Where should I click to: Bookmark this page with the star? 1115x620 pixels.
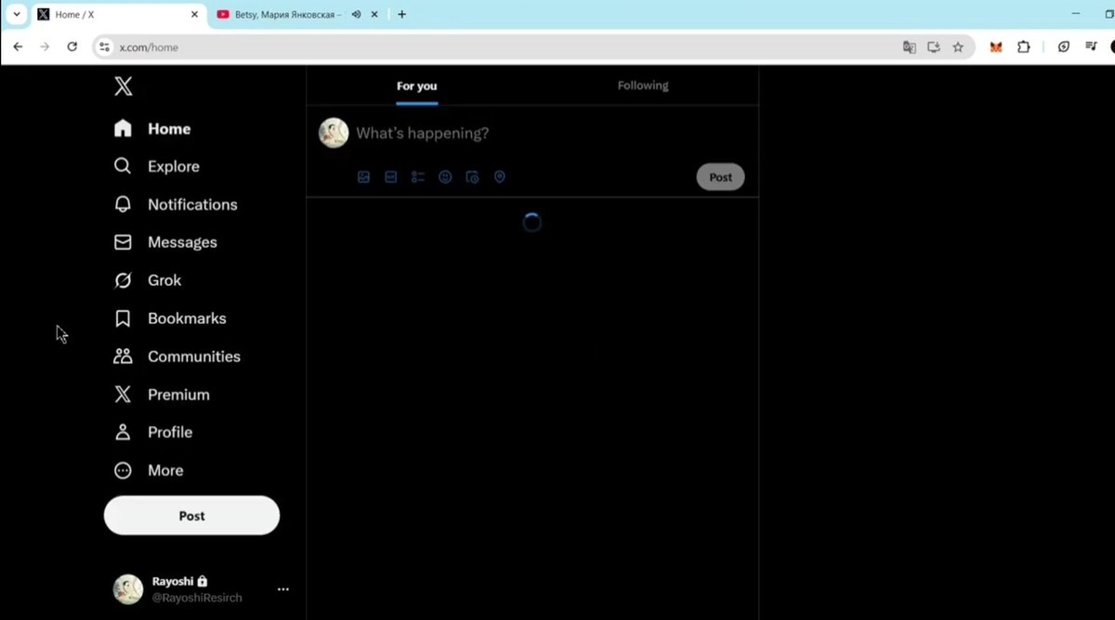[x=958, y=46]
